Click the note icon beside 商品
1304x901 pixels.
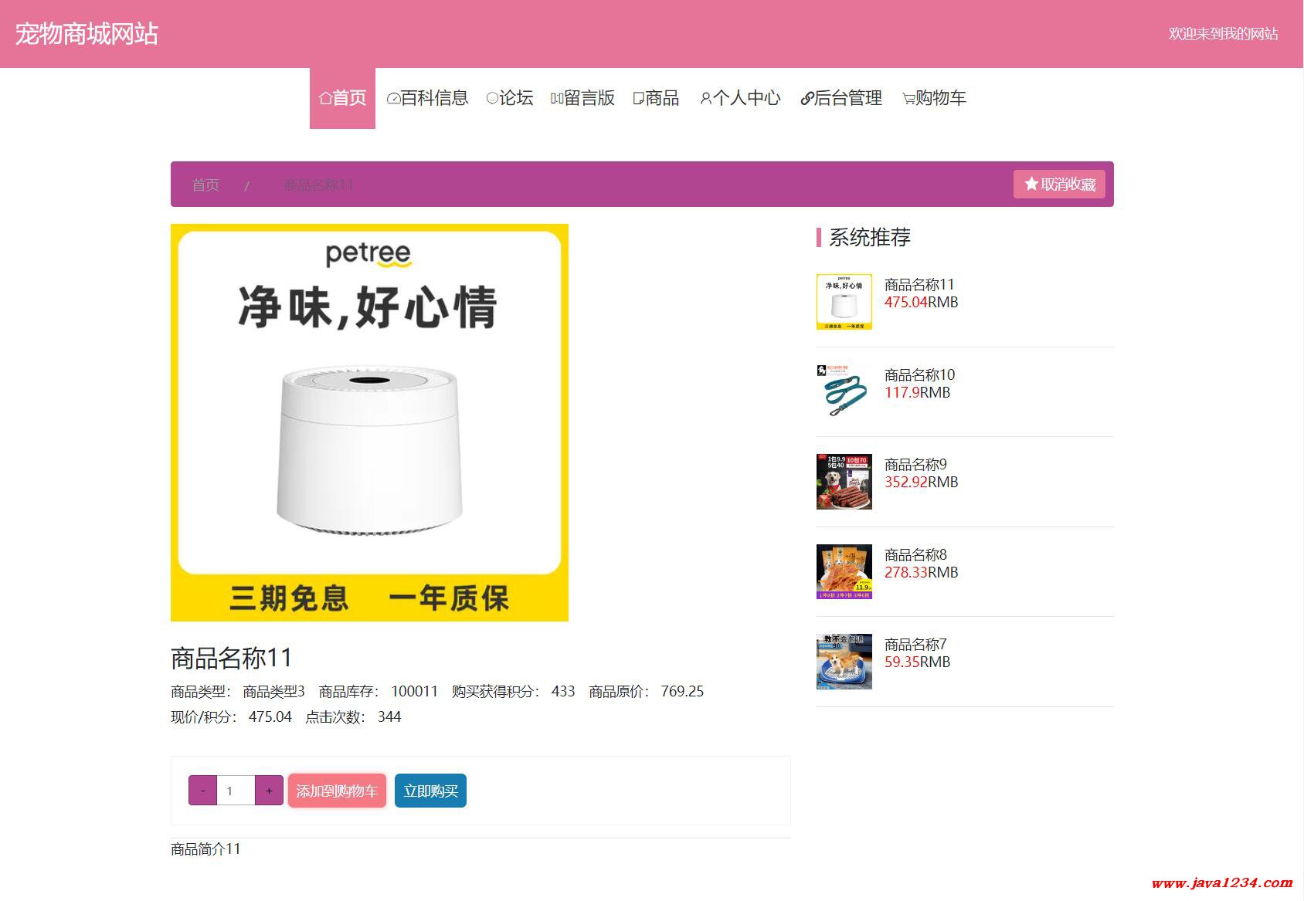(638, 99)
